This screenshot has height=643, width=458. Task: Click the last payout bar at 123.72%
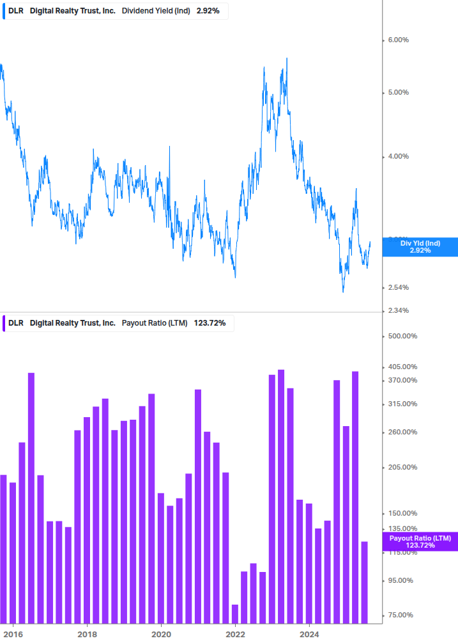coord(364,583)
